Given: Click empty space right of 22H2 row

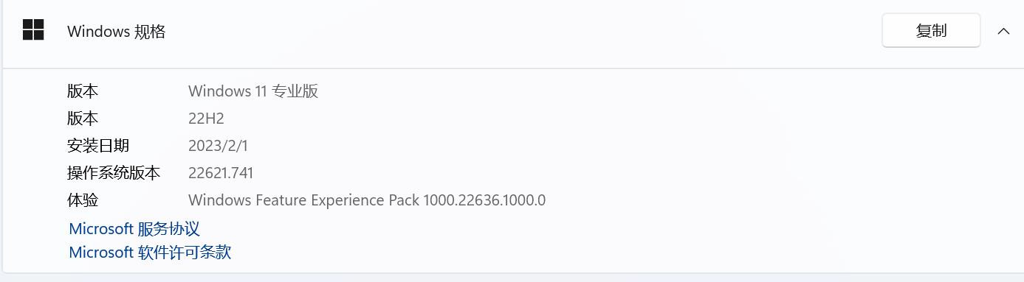Looking at the screenshot, I should (x=591, y=119).
